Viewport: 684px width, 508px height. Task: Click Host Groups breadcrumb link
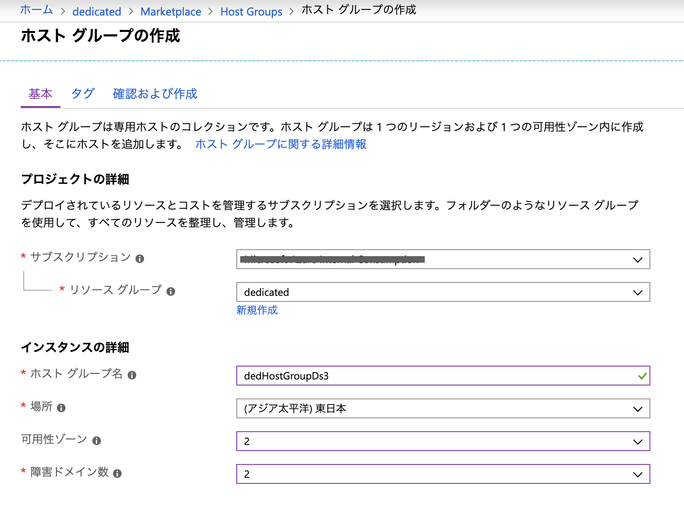[x=251, y=12]
